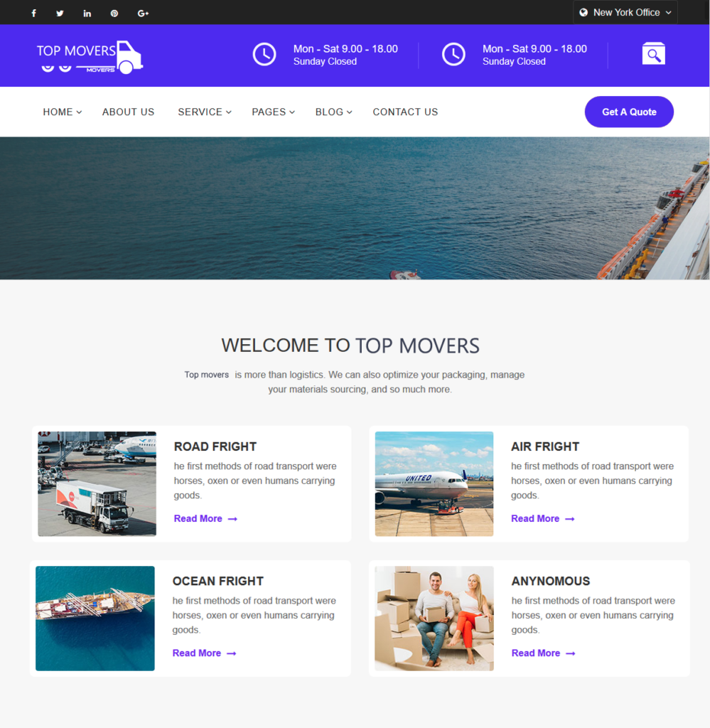Open the Anynomous couple with boxes image
This screenshot has width=710, height=728.
(434, 618)
